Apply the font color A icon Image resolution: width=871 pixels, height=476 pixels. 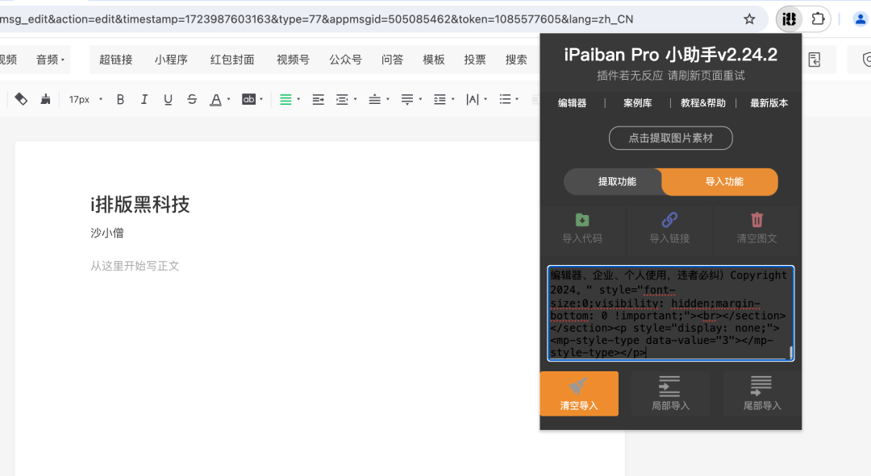pyautogui.click(x=215, y=99)
